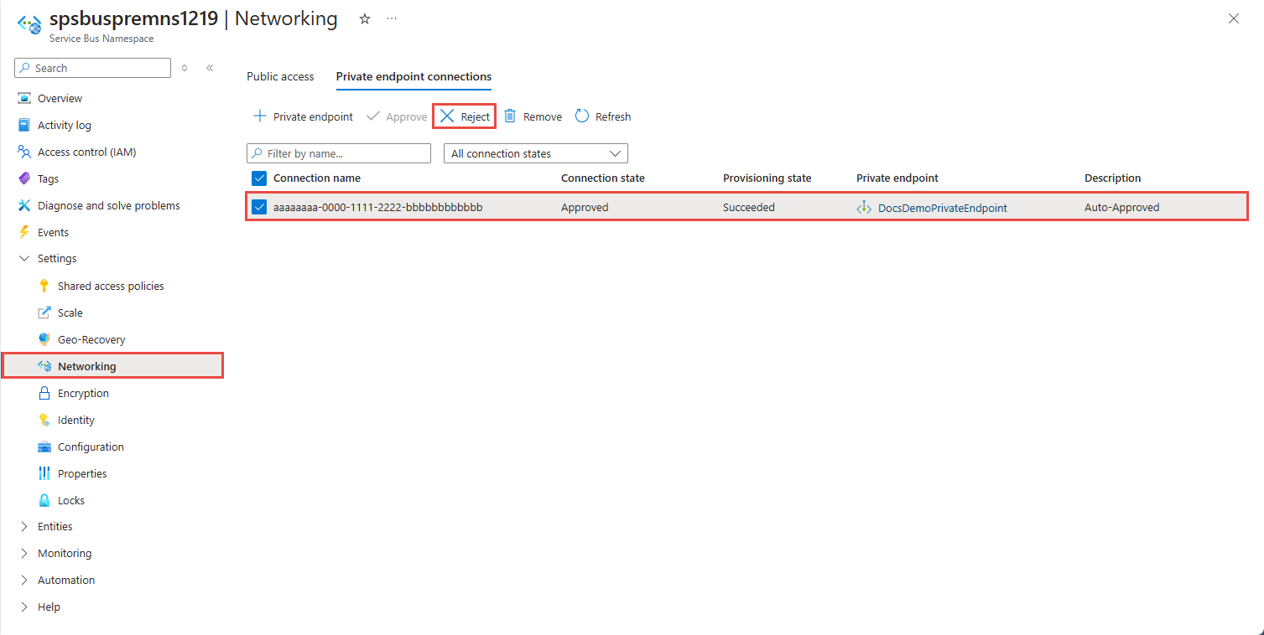Click the Encryption lock icon
The width and height of the screenshot is (1264, 635).
coord(44,393)
